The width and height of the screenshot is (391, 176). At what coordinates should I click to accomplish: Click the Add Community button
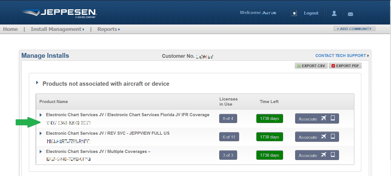354,29
